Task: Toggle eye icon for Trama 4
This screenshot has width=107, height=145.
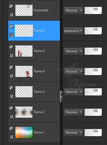Action: click(x=11, y=76)
